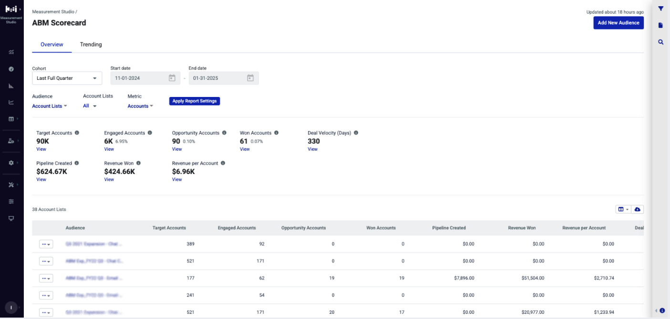670x319 pixels.
Task: Switch to the Trending tab
Action: tap(91, 45)
